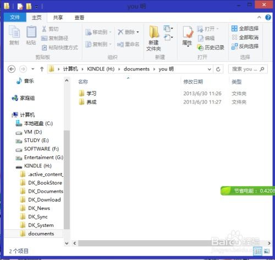Click the Paste clipboard icon
The image size is (275, 260).
pyautogui.click(x=31, y=32)
